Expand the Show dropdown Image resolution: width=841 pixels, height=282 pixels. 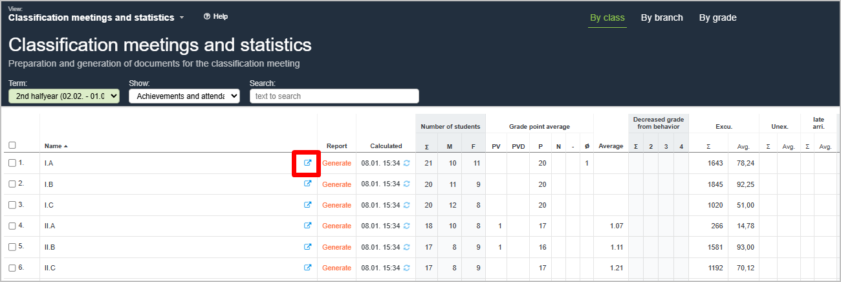(184, 96)
